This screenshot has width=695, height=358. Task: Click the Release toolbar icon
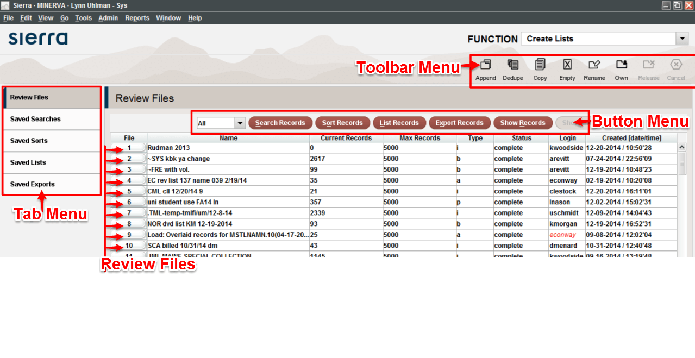coord(648,70)
